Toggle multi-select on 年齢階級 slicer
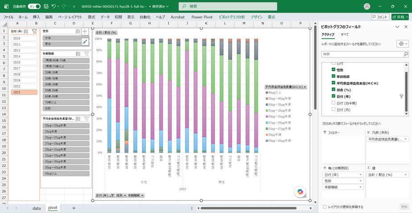 pos(78,53)
